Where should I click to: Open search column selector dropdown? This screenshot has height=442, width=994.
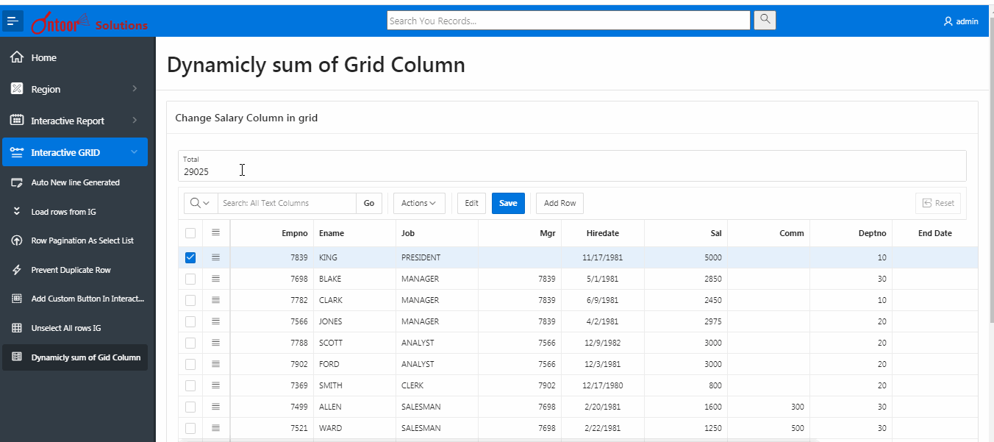(x=199, y=203)
